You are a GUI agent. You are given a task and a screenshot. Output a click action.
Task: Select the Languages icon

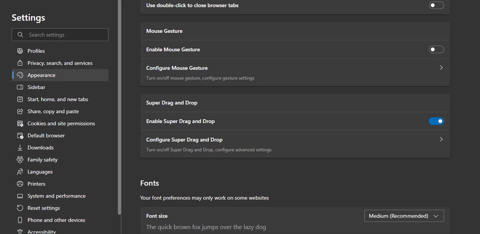click(x=20, y=172)
